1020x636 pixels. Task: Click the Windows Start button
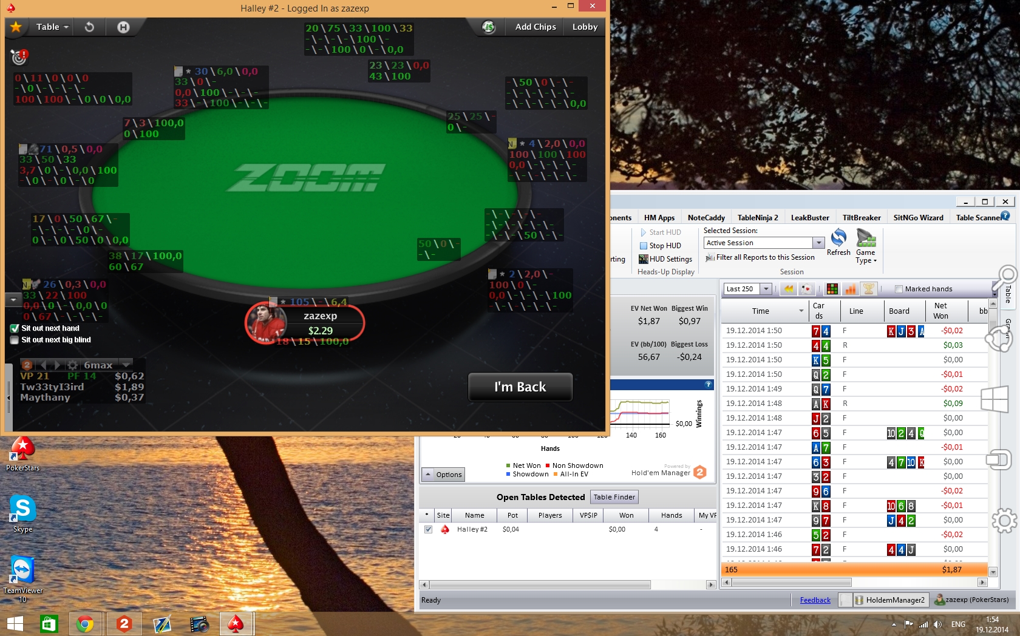point(15,623)
